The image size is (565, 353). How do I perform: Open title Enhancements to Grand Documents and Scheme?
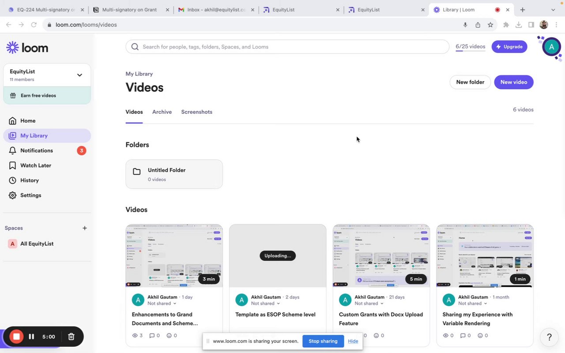165,319
